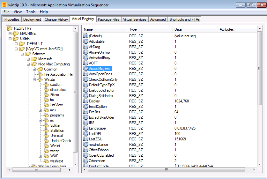Click the MACHINE folder icon
Viewport: 267px width, 179px height.
click(x=16, y=34)
